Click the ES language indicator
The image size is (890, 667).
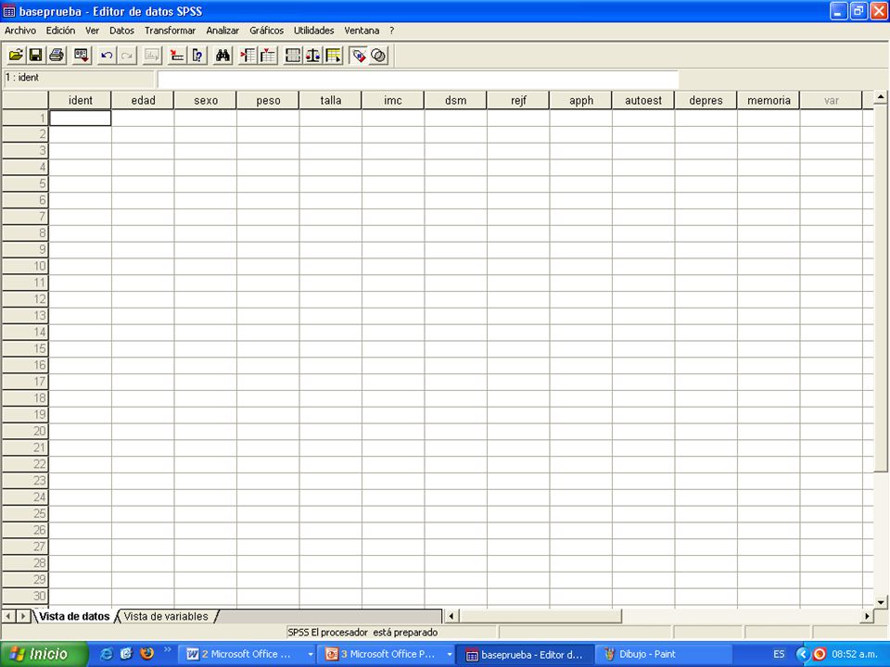coord(779,655)
